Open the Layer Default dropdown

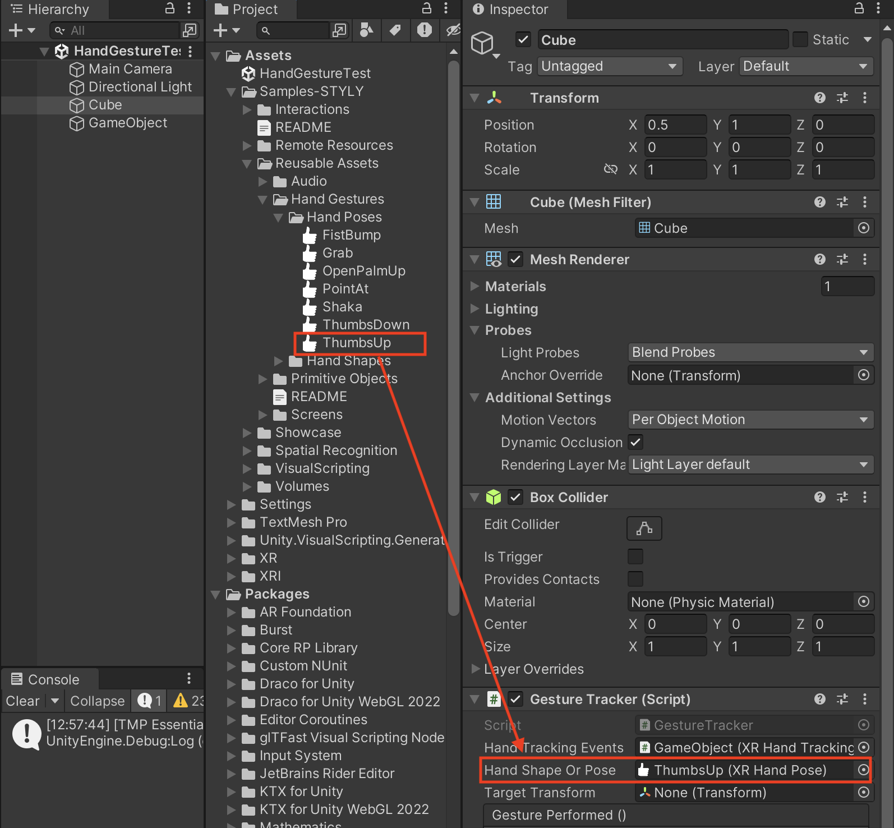click(806, 66)
